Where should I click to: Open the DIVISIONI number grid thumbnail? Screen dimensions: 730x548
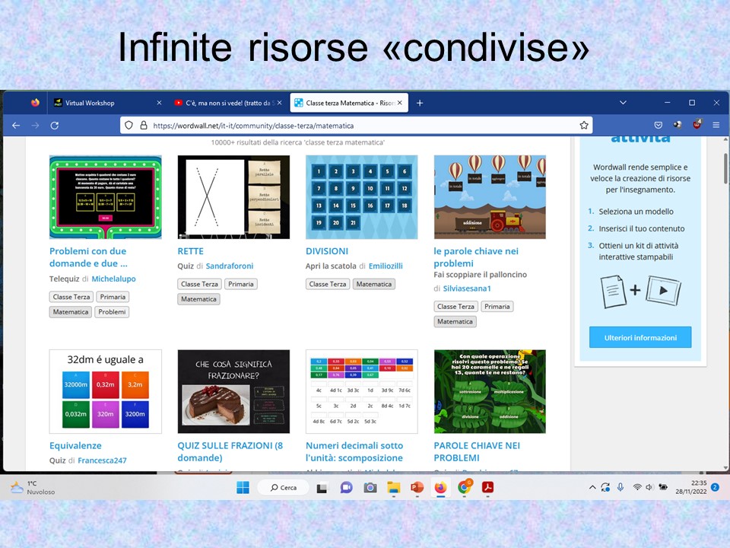[362, 197]
